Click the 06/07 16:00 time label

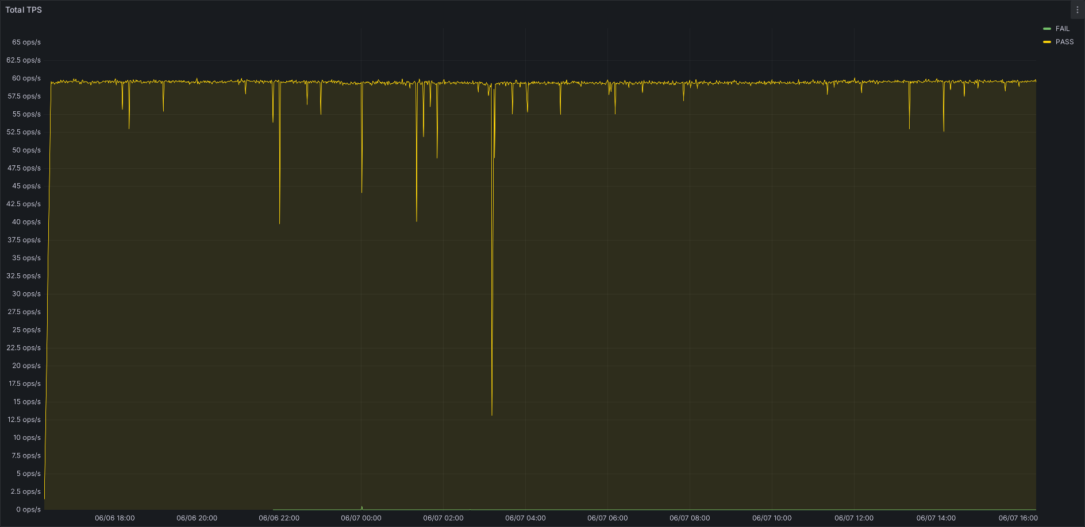(x=1018, y=518)
